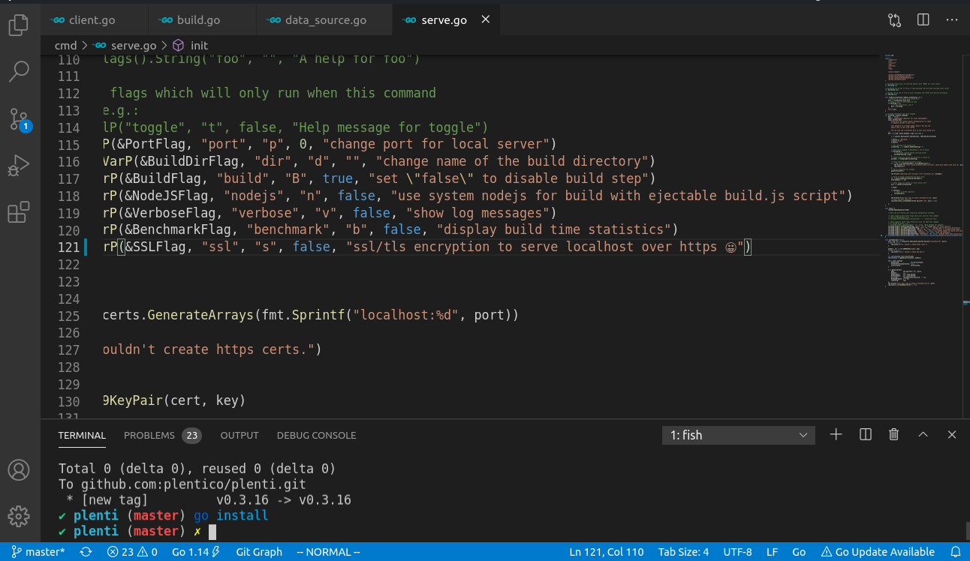This screenshot has width=970, height=561.
Task: Switch to the data_source.go tab
Action: [x=324, y=20]
